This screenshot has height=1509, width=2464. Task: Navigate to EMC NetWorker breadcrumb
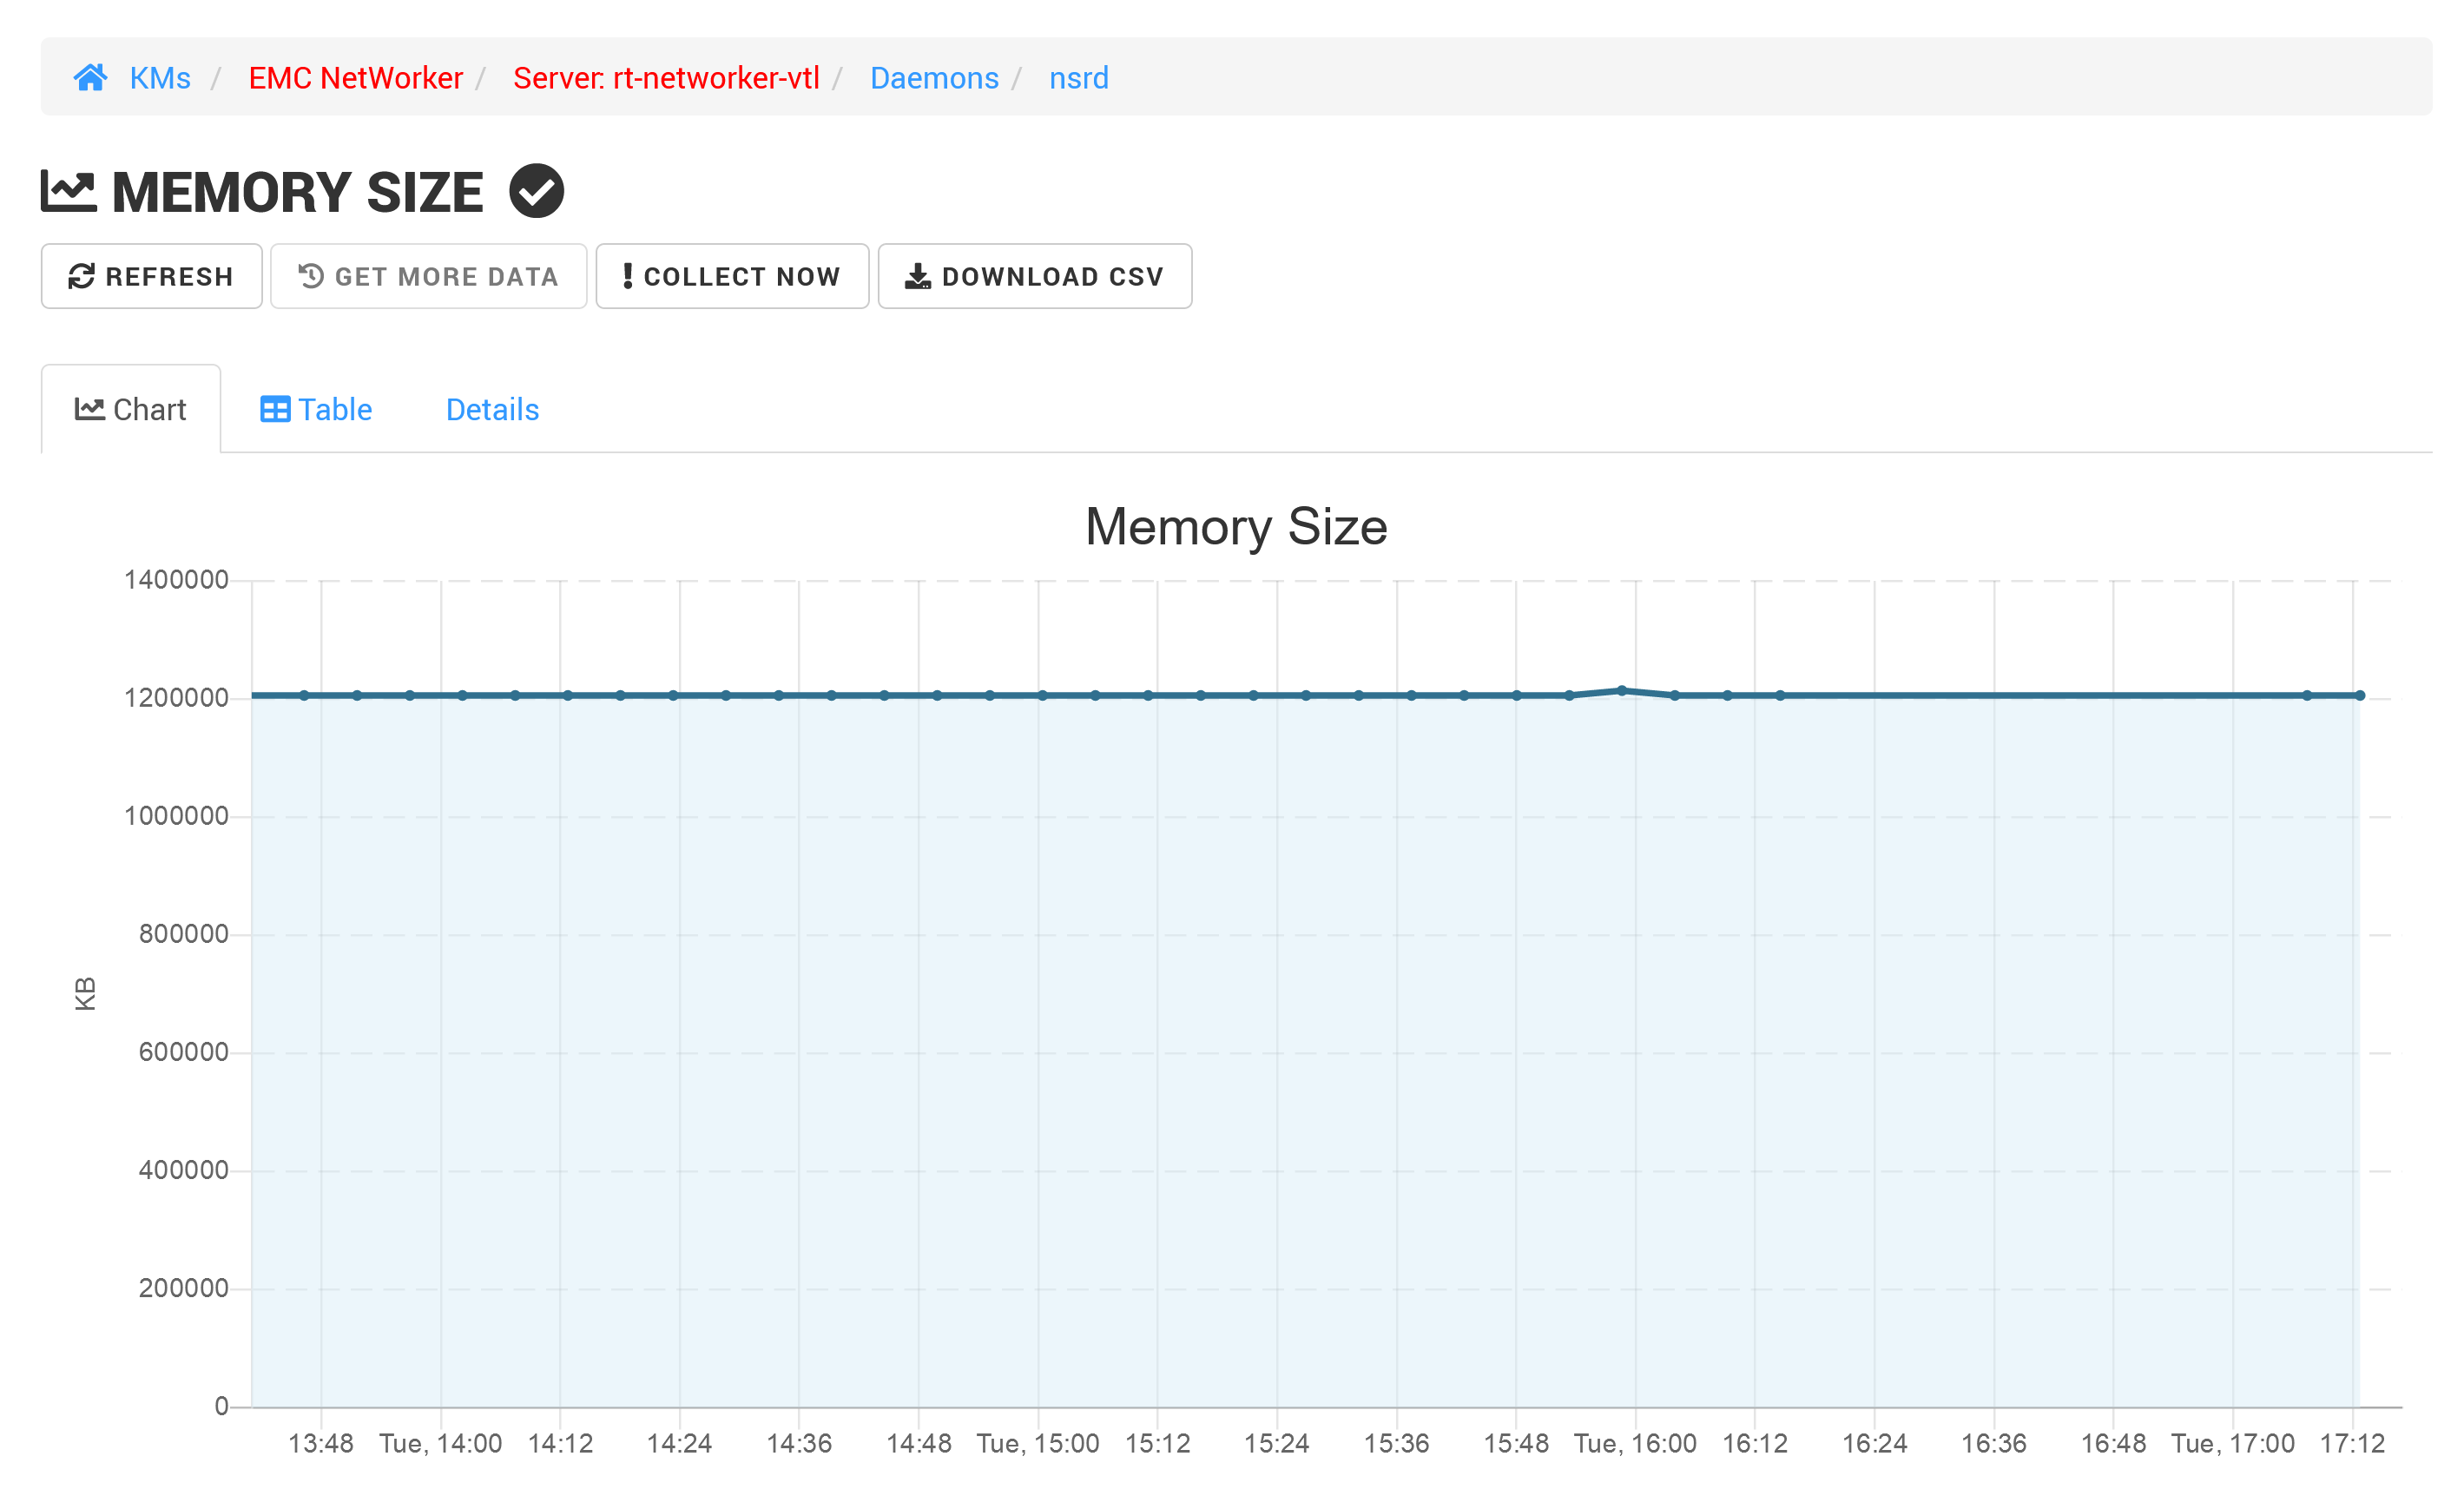pos(355,77)
